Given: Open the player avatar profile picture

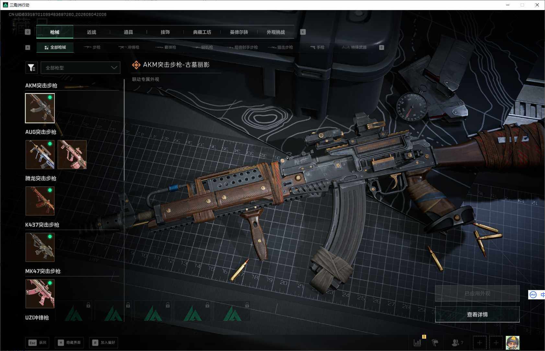Looking at the screenshot, I should point(513,343).
